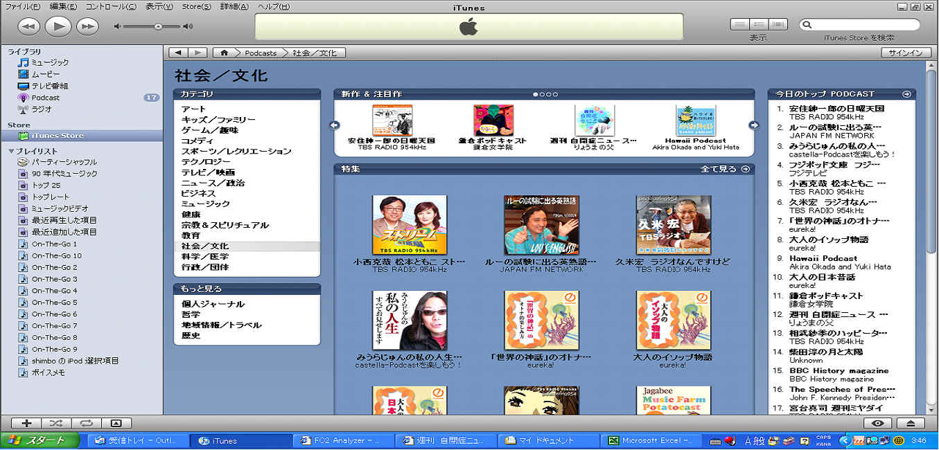Image resolution: width=939 pixels, height=450 pixels.
Task: Open the Hawaii Podcast artwork in 新作 & 注目作
Action: [696, 120]
